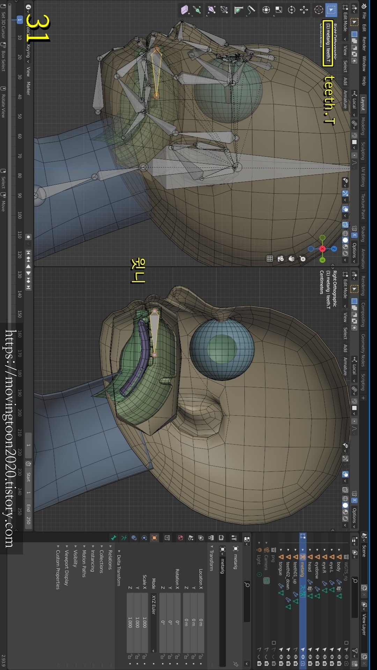The height and width of the screenshot is (670, 377).
Task: Switch to the Modeling workspace tab
Action: point(363,126)
